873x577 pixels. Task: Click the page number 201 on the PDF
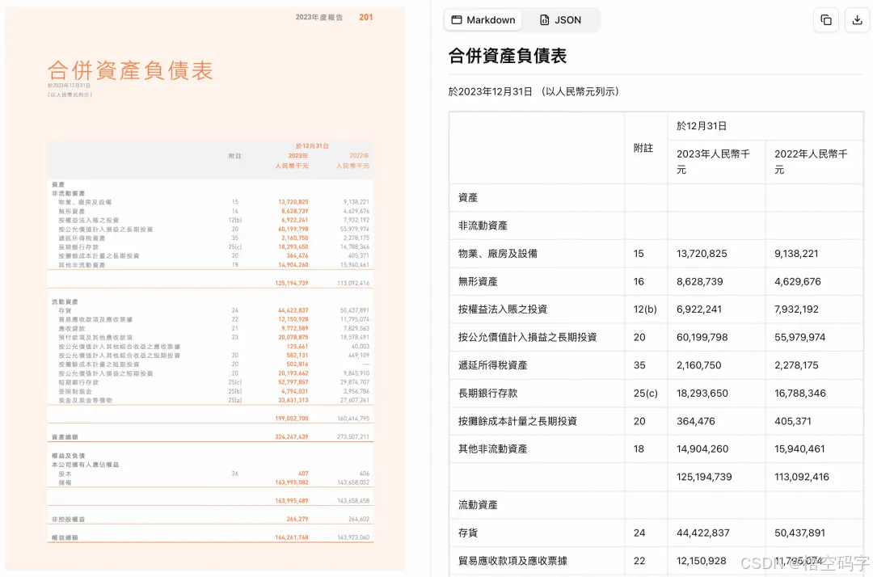tap(365, 17)
